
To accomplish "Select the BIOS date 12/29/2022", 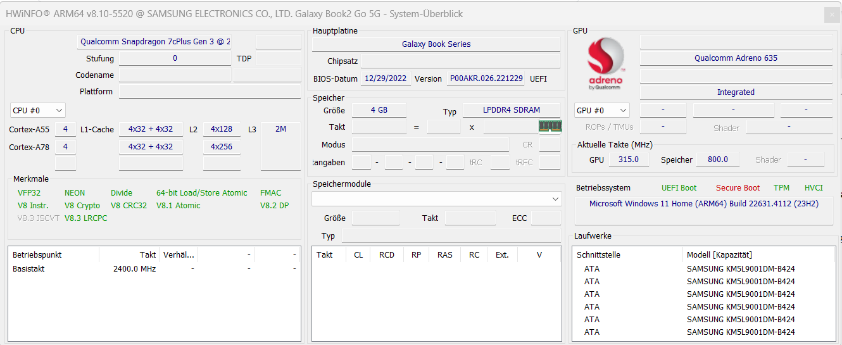I will [x=386, y=78].
